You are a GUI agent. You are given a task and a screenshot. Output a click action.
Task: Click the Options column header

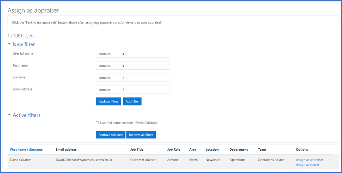[x=302, y=150]
